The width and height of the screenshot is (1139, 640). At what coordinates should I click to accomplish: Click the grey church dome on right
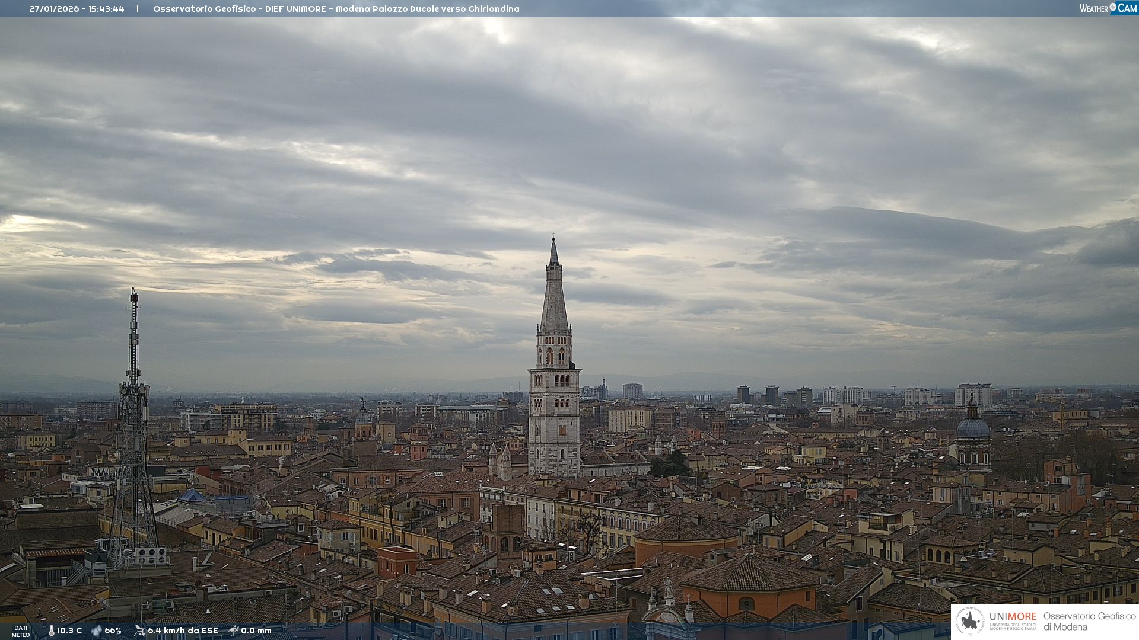tap(973, 427)
